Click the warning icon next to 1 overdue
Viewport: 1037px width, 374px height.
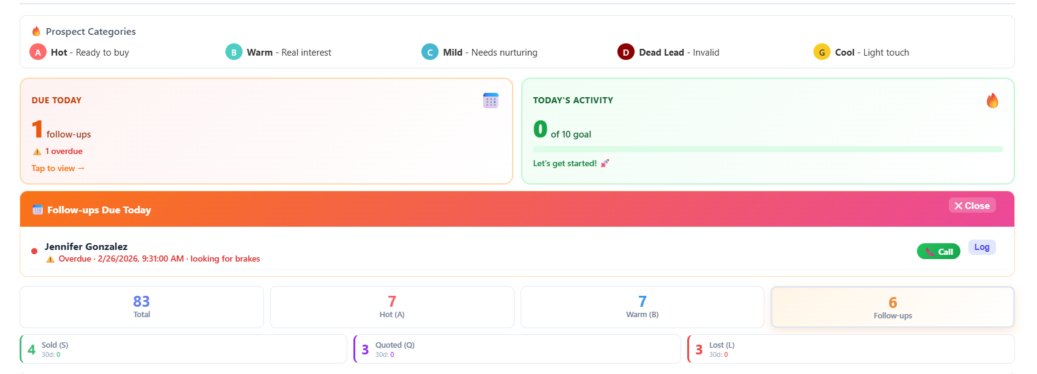(x=37, y=152)
